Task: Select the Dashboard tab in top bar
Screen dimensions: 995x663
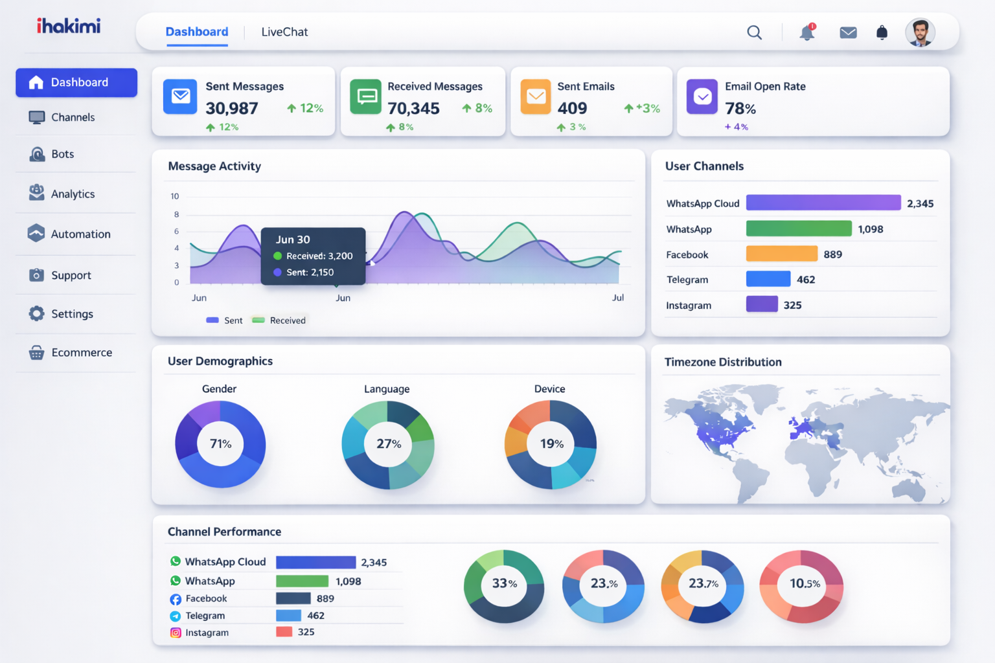Action: [197, 32]
